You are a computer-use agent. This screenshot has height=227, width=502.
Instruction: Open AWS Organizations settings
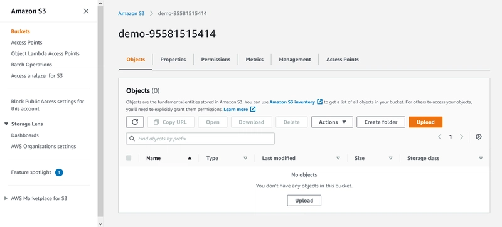[x=43, y=147]
